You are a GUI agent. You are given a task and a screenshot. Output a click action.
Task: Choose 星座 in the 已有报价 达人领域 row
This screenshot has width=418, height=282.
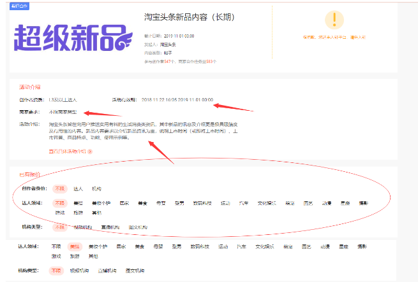click(345, 203)
